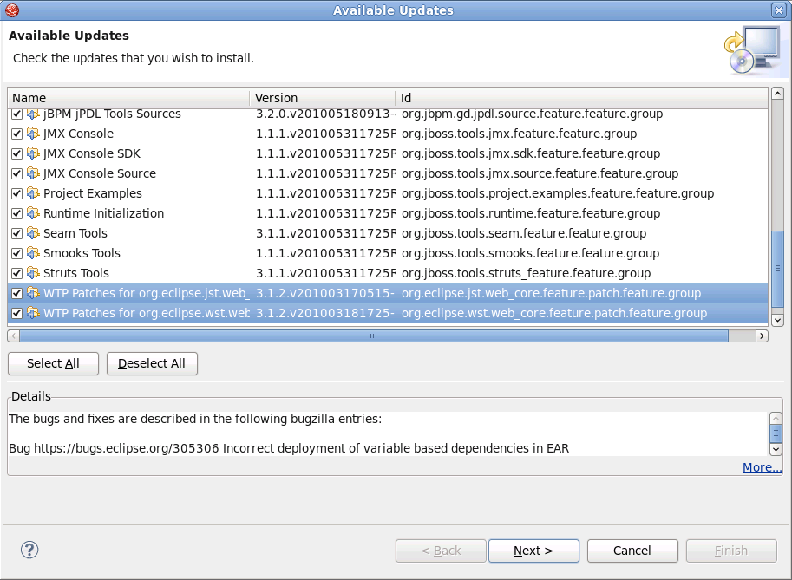Click the org.eclipse.wst.web patch feature icon
The image size is (792, 580).
point(33,313)
